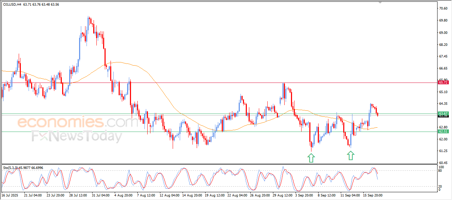Click the 4 Aug 20:00 time label
452x200 pixels.
pyautogui.click(x=124, y=195)
